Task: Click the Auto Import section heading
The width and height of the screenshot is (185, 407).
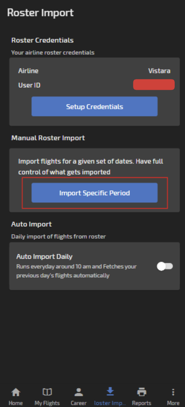Action: pyautogui.click(x=32, y=224)
